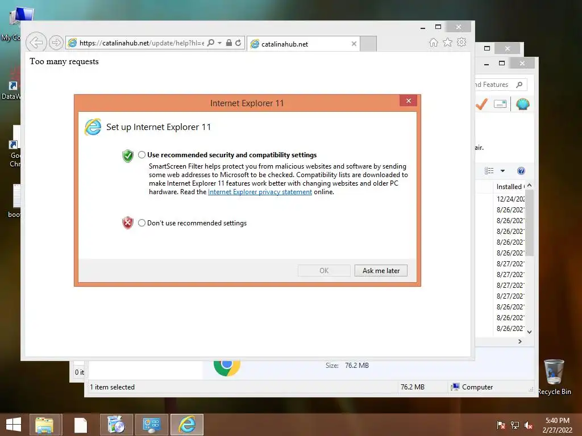Open a new blank tab

(x=368, y=44)
